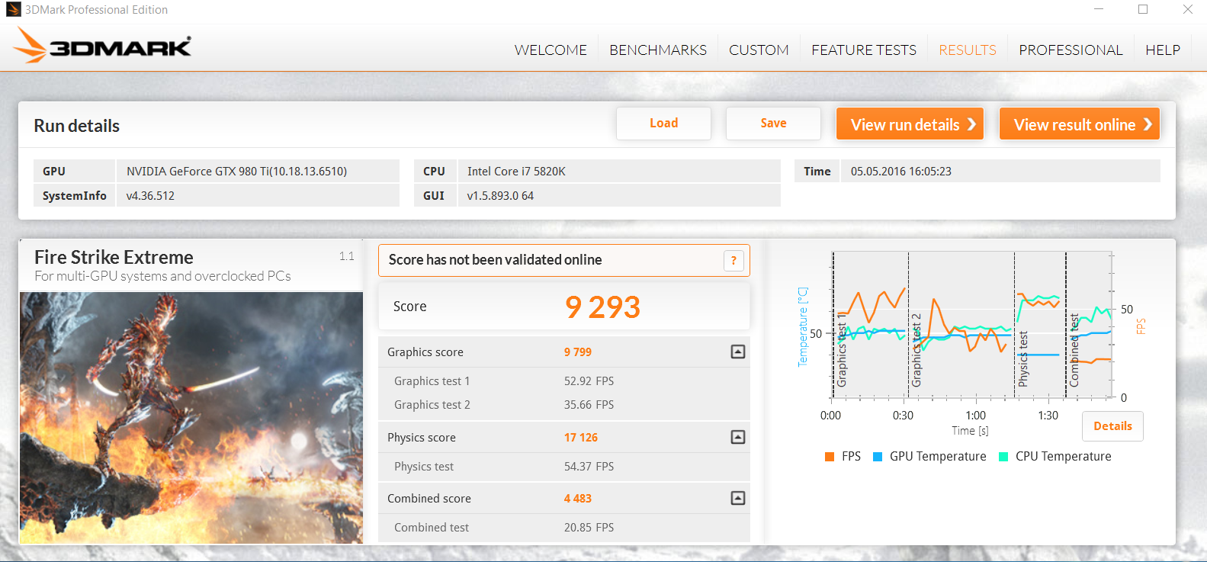Viewport: 1207px width, 562px height.
Task: Click the green CPU Temperature legend swatch
Action: point(1003,457)
